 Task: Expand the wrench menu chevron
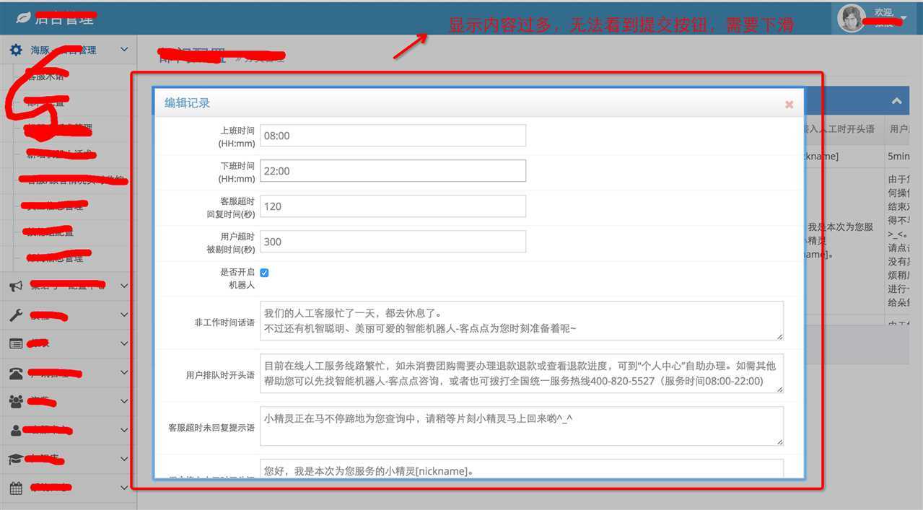click(124, 315)
